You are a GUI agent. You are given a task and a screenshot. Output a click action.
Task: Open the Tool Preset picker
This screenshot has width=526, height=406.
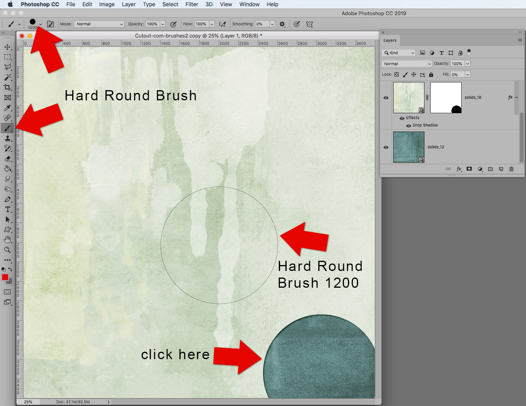tap(14, 24)
